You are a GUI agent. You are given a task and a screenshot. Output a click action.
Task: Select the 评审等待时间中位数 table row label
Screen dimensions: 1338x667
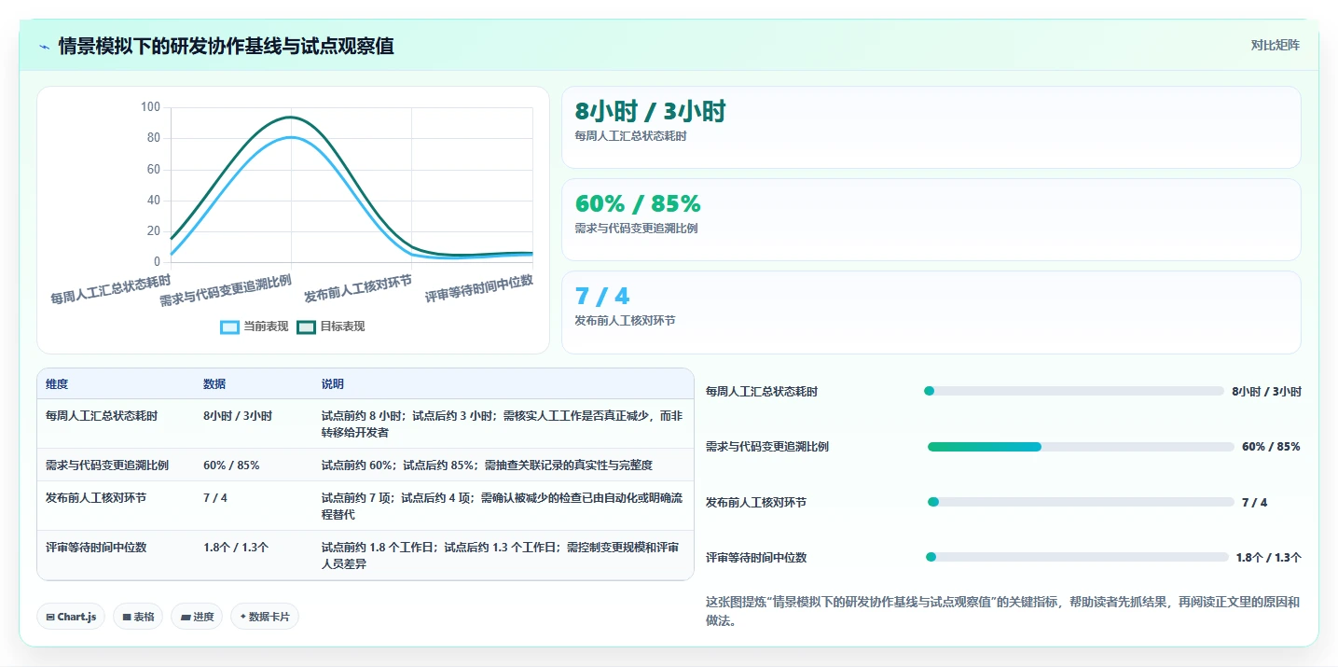point(96,548)
